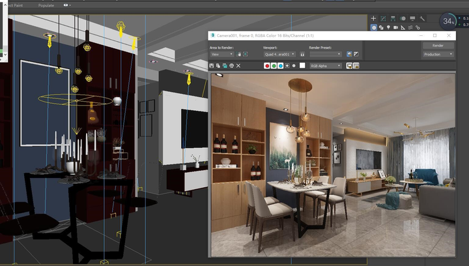Toggle the blue channel display

coord(280,66)
